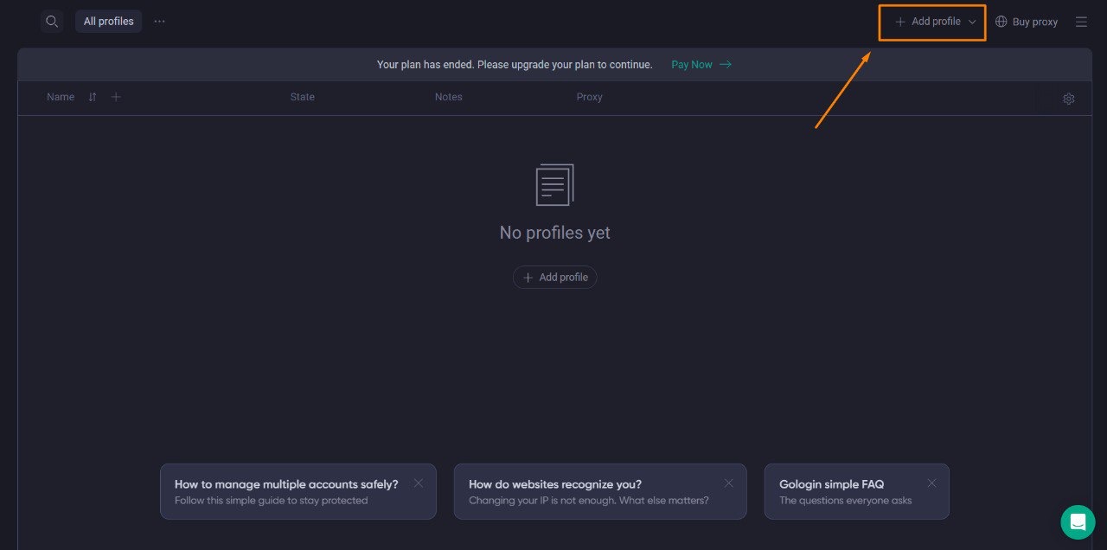Click the plus inside the Add profile button
1107x550 pixels.
click(899, 21)
